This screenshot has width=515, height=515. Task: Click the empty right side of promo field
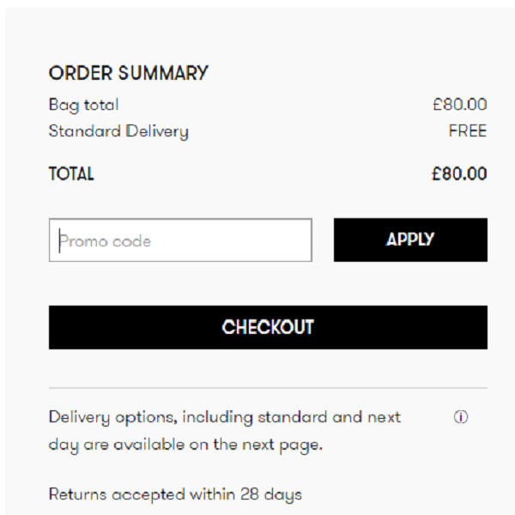[232, 240]
